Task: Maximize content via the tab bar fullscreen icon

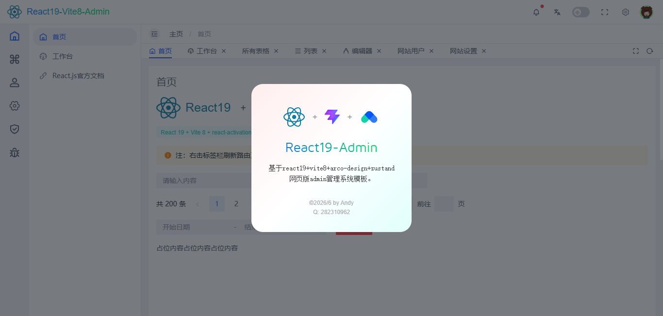Action: tap(636, 51)
